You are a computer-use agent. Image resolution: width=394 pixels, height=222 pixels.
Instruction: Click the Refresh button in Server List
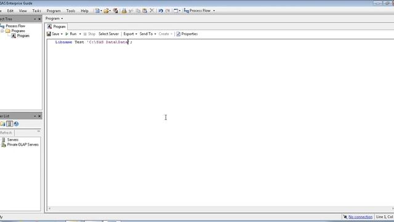tap(6, 133)
